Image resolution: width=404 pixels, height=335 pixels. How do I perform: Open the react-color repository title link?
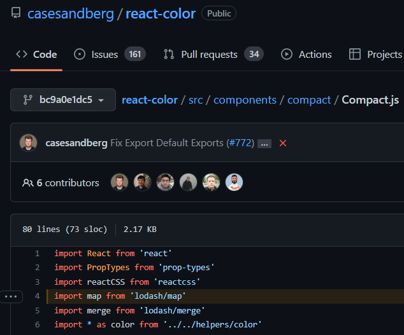(161, 13)
